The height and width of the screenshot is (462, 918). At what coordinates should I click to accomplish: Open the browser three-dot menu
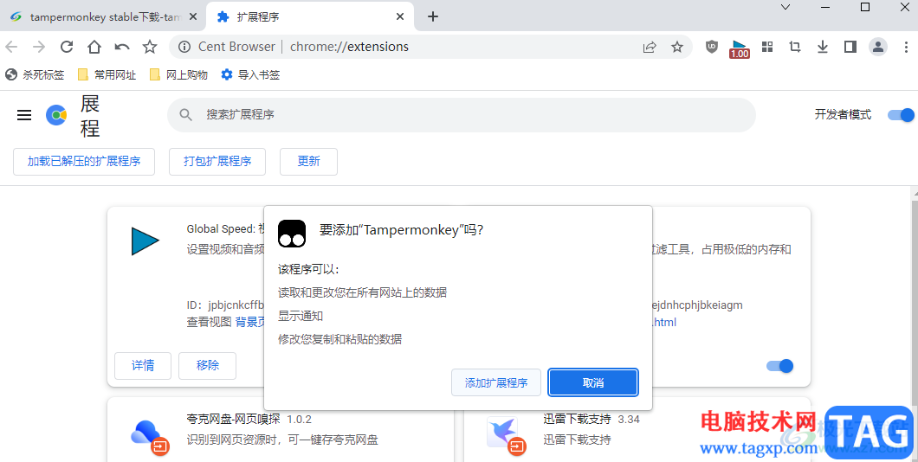[x=906, y=47]
